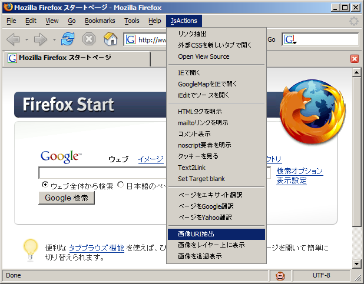Select 日本語のページ radio button
The width and height of the screenshot is (364, 284).
[x=120, y=185]
